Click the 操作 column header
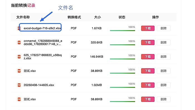Image resolution: width=195 pixels, height=110 pixels. point(155,17)
